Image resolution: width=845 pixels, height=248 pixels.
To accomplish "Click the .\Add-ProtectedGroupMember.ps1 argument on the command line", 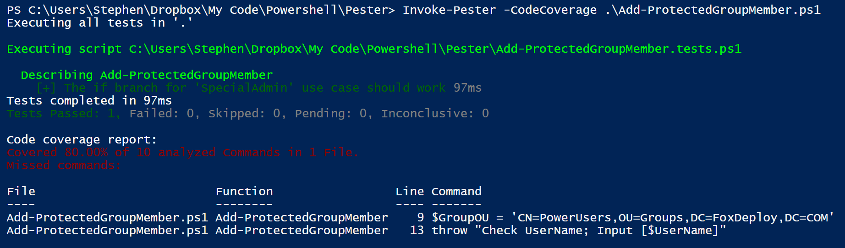I will [713, 10].
